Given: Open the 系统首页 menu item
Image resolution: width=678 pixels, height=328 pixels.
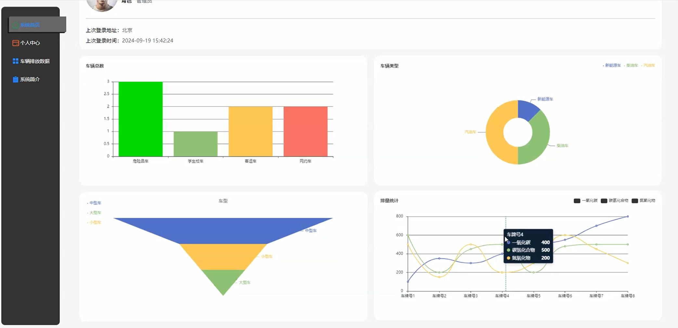Looking at the screenshot, I should pyautogui.click(x=37, y=25).
